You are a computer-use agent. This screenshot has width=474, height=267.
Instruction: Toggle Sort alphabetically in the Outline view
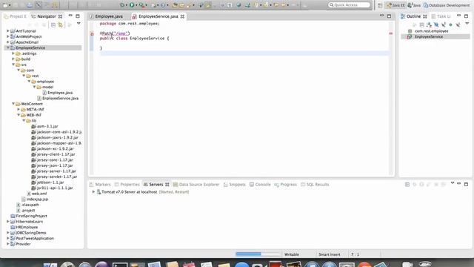tap(429, 24)
